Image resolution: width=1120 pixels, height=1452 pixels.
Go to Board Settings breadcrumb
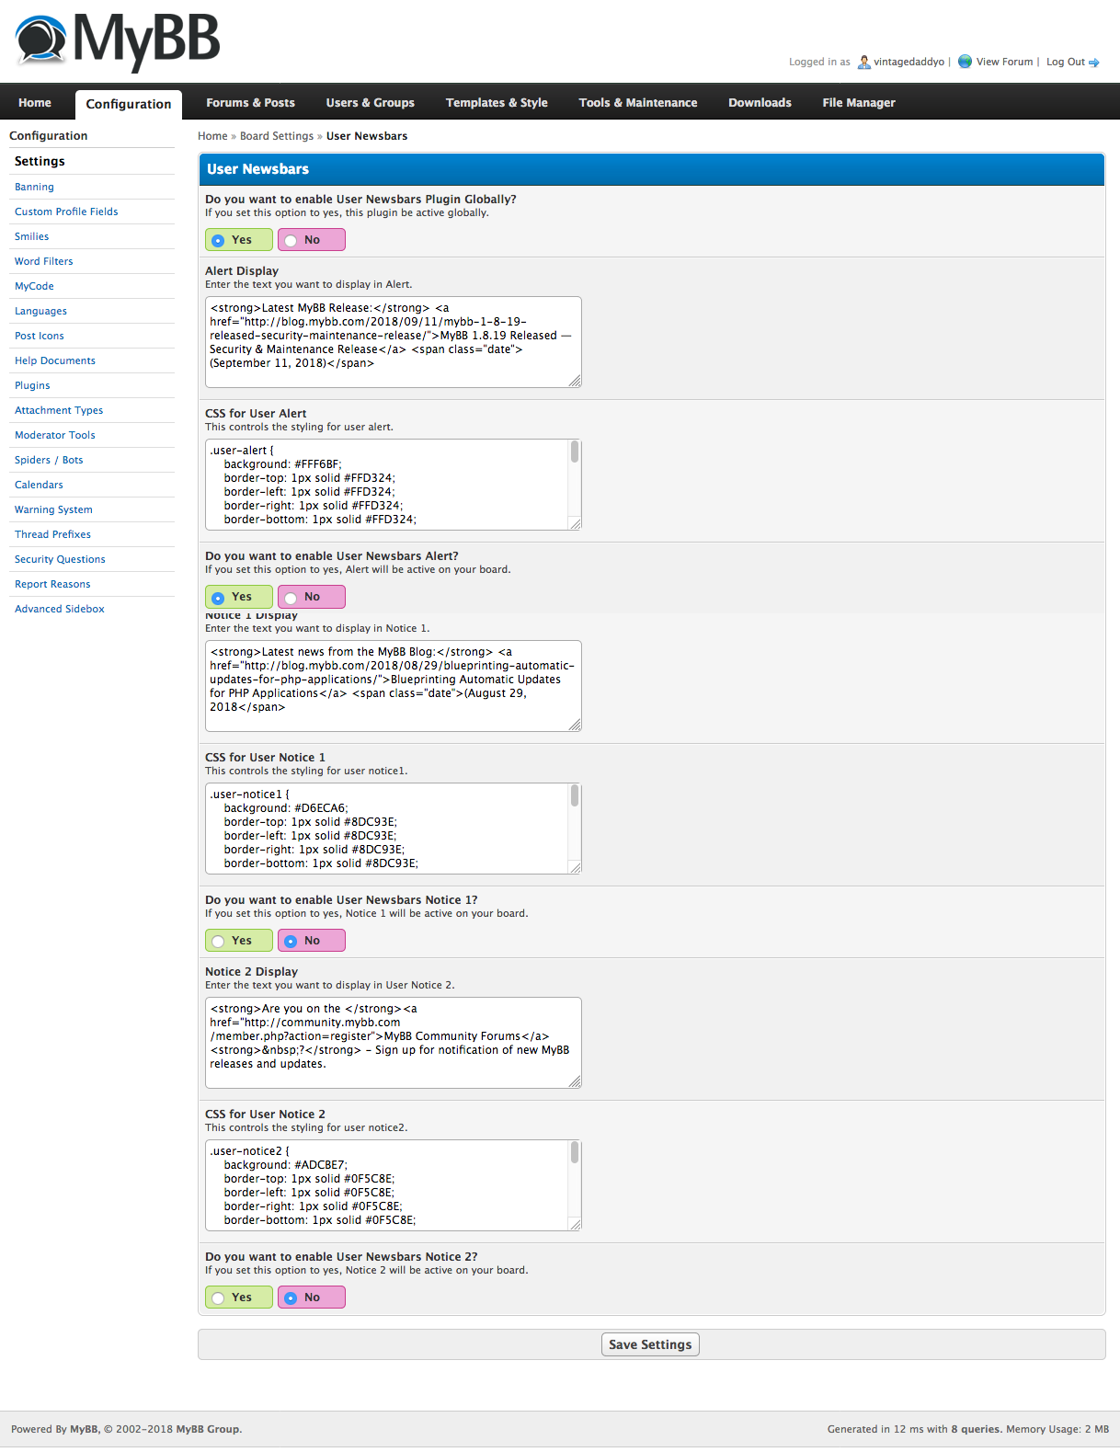276,136
